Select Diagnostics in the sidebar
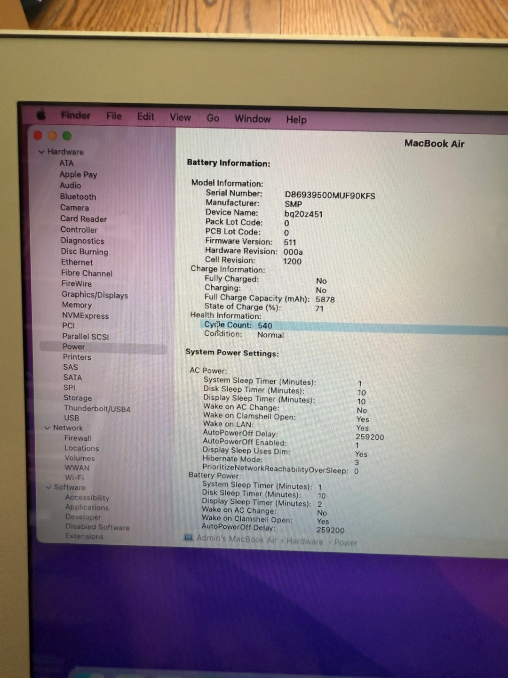Image resolution: width=508 pixels, height=678 pixels. [x=82, y=241]
